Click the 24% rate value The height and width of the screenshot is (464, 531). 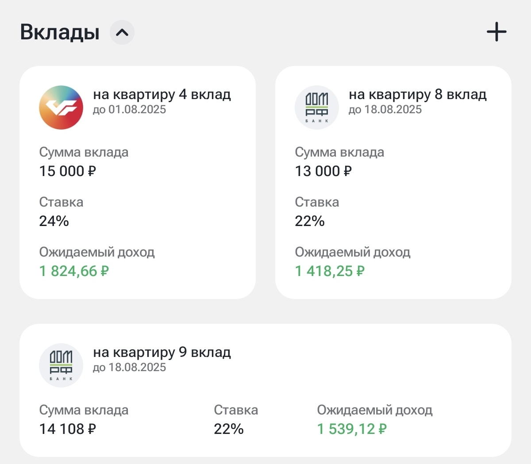pos(54,221)
